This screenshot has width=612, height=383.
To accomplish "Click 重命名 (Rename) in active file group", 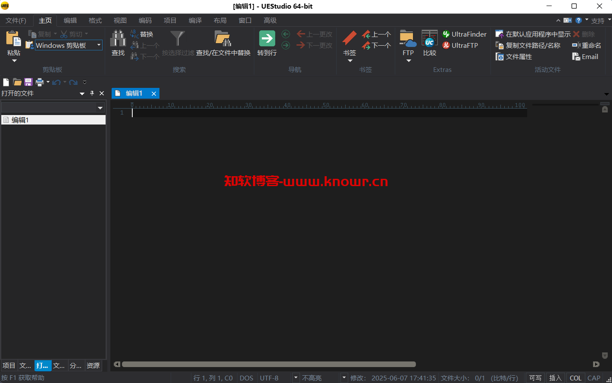I will coord(587,45).
